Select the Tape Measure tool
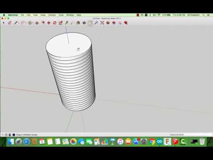213x160 pixels. pos(67,23)
